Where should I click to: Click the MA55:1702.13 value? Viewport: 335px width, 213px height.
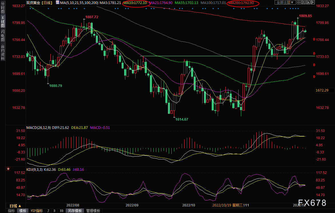coord(187,3)
